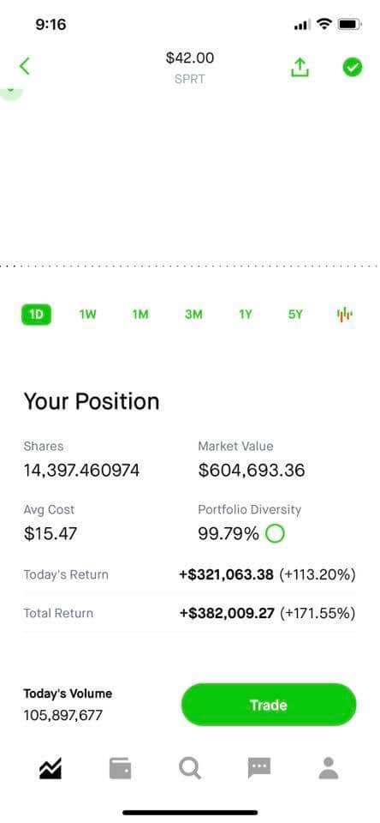The width and height of the screenshot is (380, 823).
Task: Show the 5Y chart range
Action: [x=295, y=315]
